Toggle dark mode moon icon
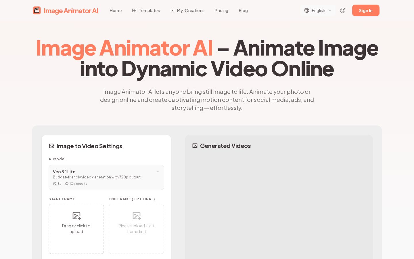The width and height of the screenshot is (414, 259). tap(343, 10)
